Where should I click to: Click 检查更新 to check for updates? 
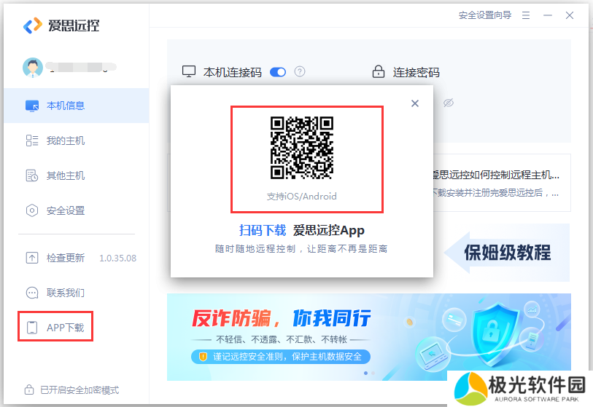(66, 258)
